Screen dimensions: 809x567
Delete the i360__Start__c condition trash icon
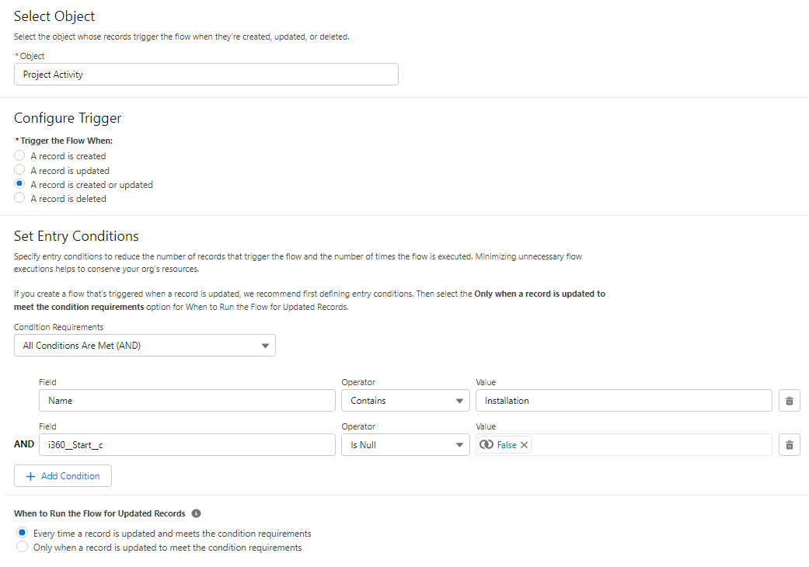tap(789, 445)
